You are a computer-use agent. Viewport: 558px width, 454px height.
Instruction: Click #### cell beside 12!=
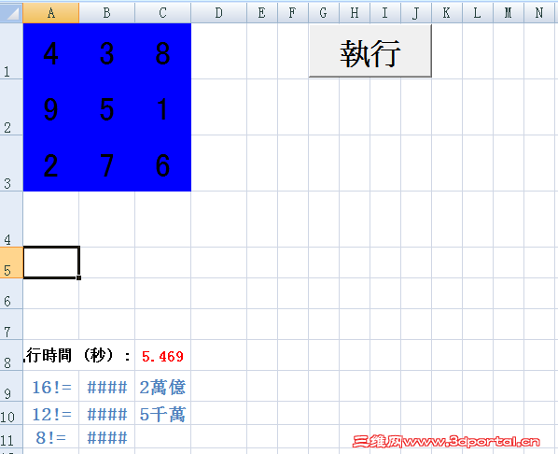click(106, 414)
